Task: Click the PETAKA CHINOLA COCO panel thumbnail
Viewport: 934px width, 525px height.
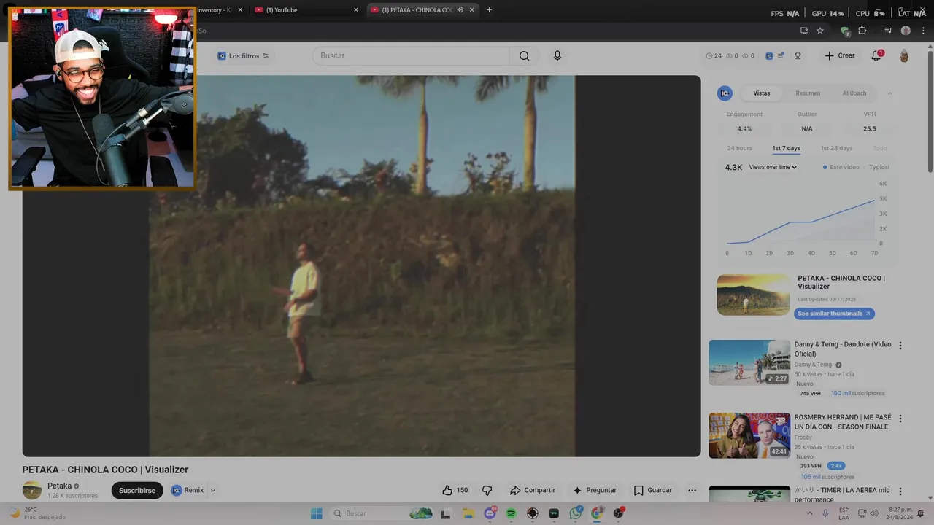Action: (753, 295)
